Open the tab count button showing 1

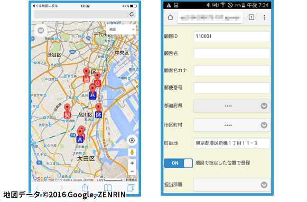tap(252, 17)
